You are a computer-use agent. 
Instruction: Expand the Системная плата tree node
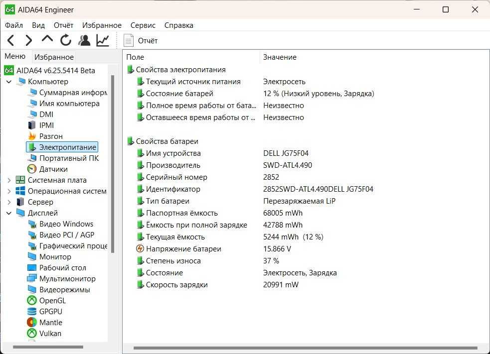pos(9,180)
